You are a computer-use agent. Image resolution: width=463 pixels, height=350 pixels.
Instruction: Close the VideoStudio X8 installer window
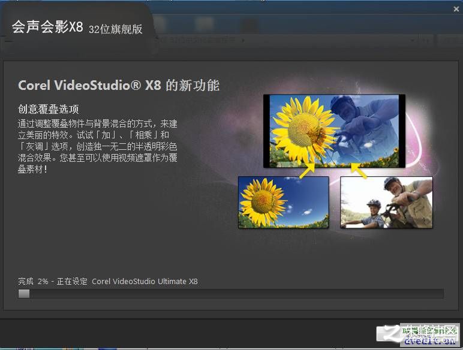(456, 9)
